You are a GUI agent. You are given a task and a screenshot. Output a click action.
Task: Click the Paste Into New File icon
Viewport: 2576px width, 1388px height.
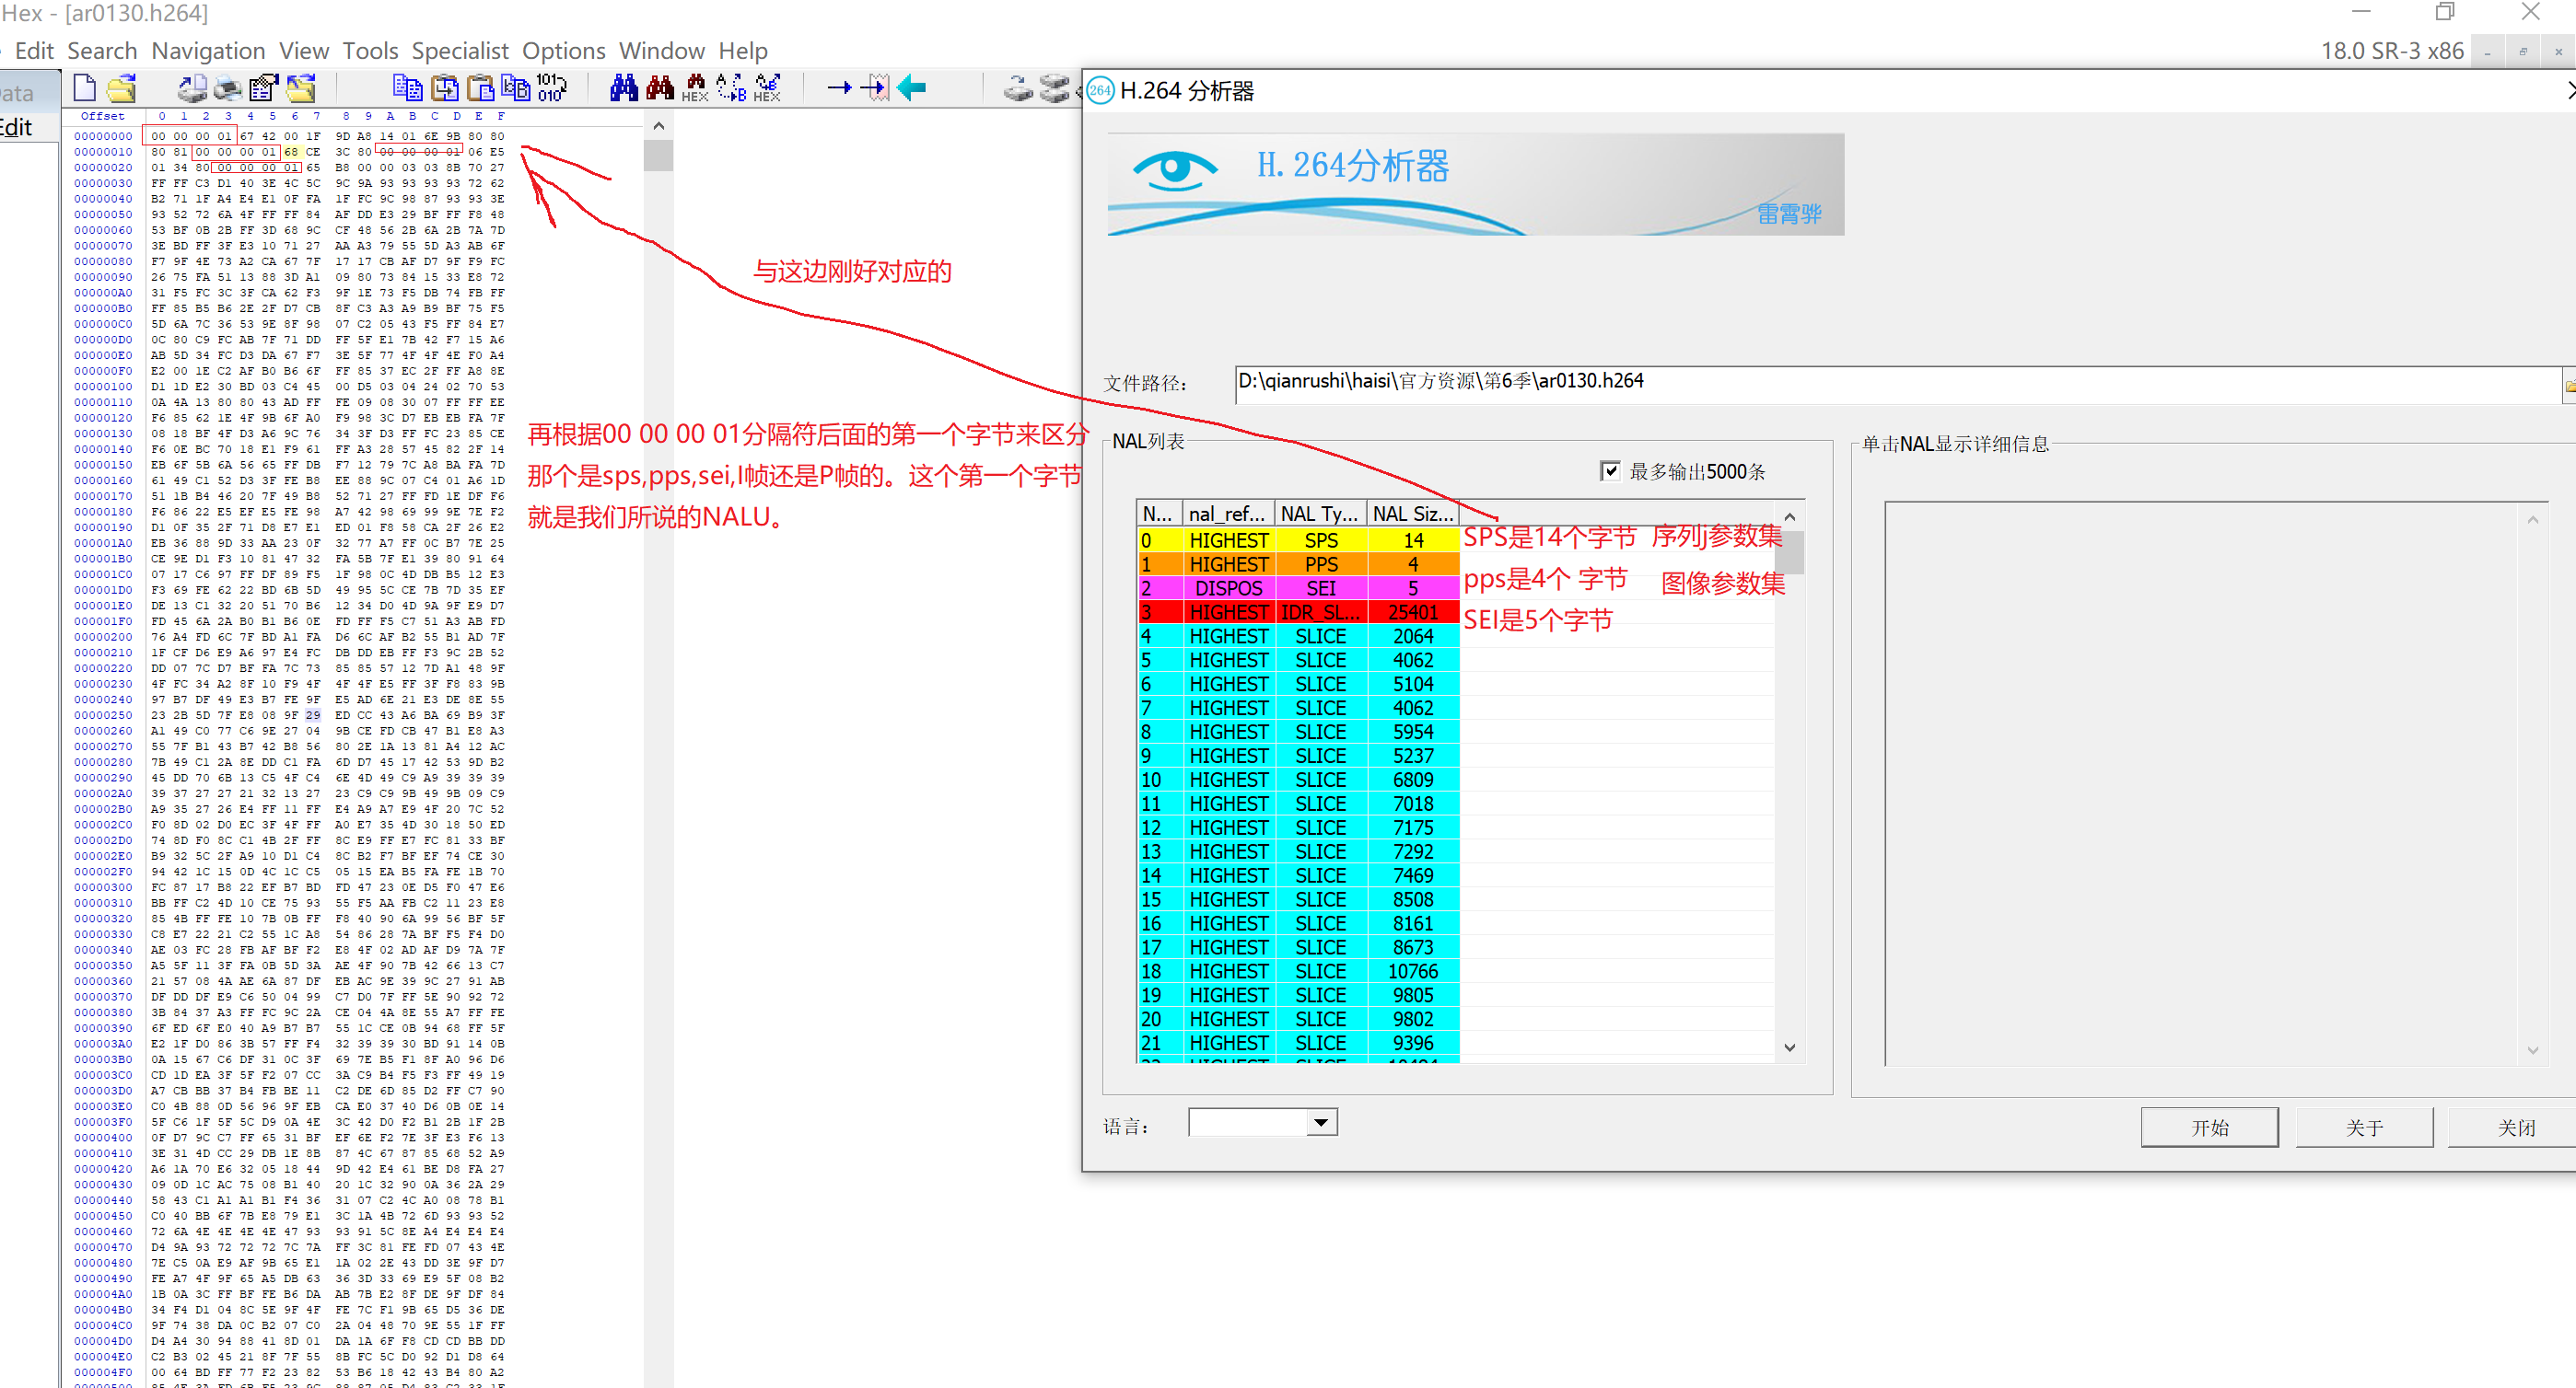[x=516, y=89]
